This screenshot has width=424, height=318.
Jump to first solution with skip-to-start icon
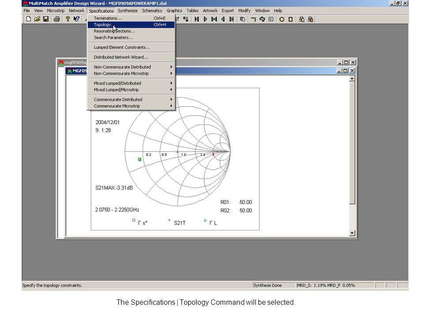coord(197,19)
